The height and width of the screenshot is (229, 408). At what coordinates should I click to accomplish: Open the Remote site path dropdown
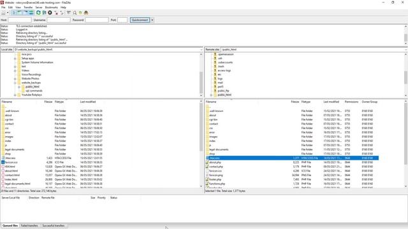click(406, 50)
